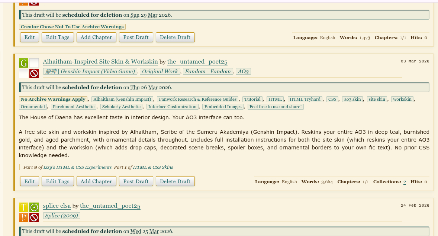Visit the_untamed_poet25 profile from Alhaitham work
This screenshot has height=236, width=438.
[197, 62]
